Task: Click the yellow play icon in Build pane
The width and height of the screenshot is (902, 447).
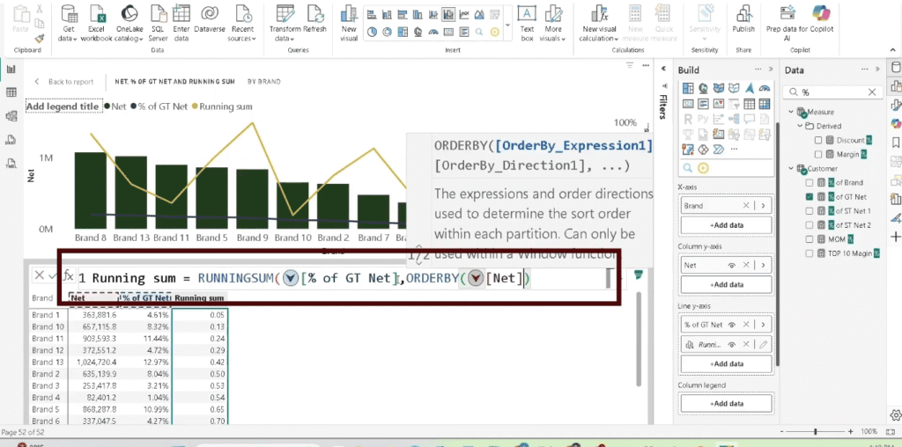Action: pyautogui.click(x=702, y=168)
